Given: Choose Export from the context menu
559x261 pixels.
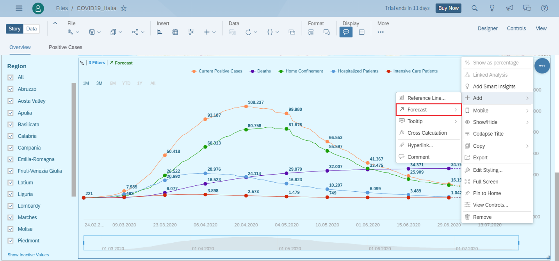Looking at the screenshot, I should (x=497, y=158).
